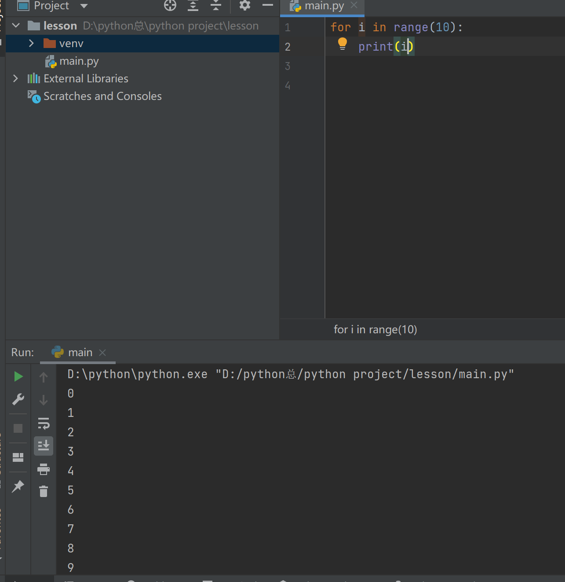This screenshot has height=582, width=565.
Task: Click the locate/select opened file crosshair icon
Action: (x=170, y=6)
